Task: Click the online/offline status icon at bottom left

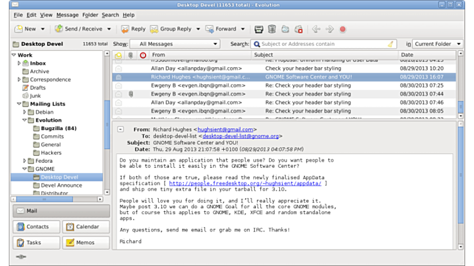Action: tap(21, 257)
